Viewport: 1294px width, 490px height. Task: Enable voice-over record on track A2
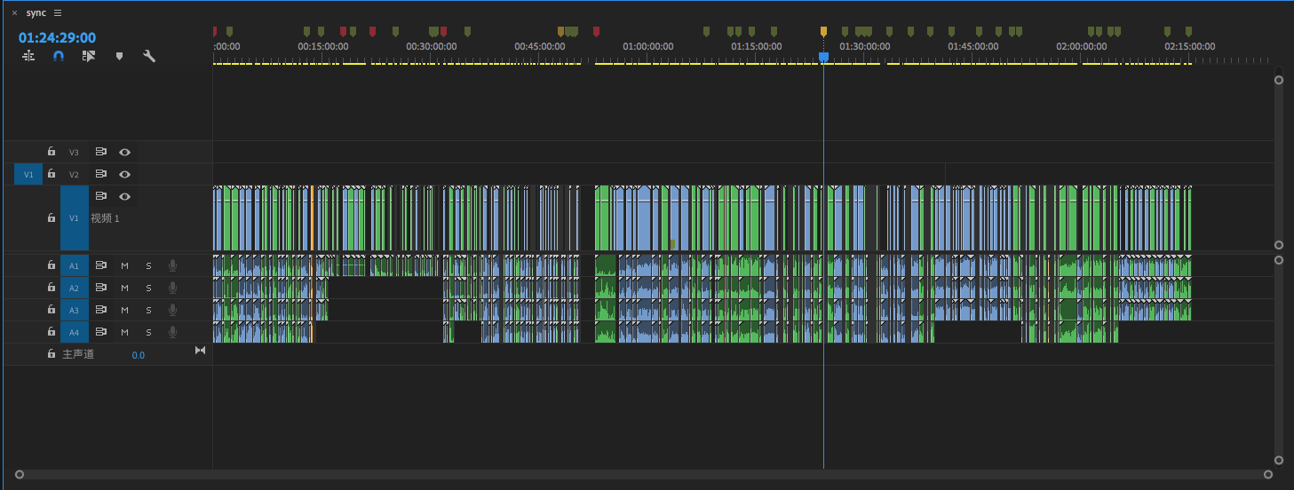click(172, 288)
